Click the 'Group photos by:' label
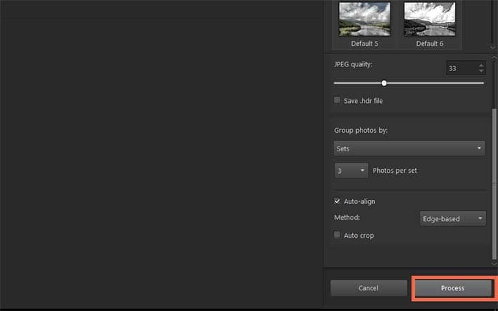The image size is (498, 311). 361,131
